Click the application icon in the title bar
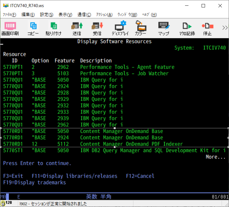Viewport: 229px width, 207px height. [x=6, y=5]
